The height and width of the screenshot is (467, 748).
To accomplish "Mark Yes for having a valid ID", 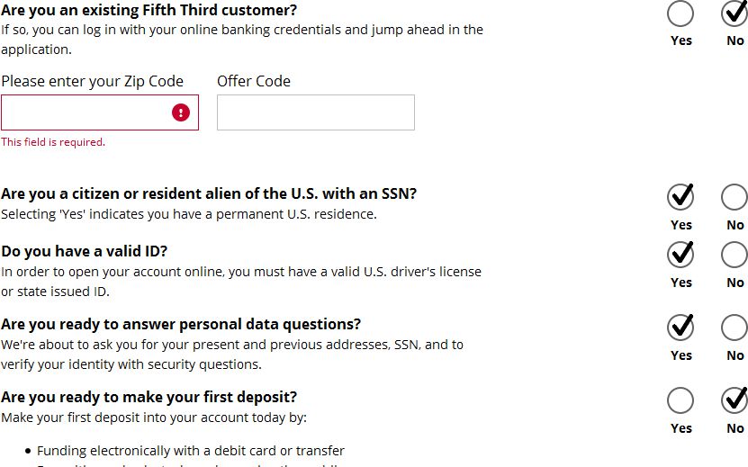I will point(681,255).
